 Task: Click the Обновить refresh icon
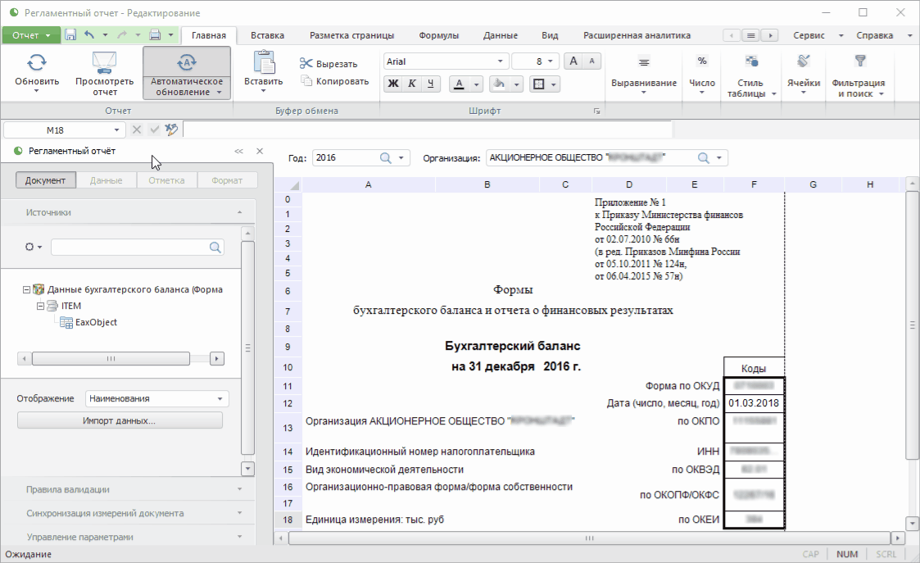[37, 63]
